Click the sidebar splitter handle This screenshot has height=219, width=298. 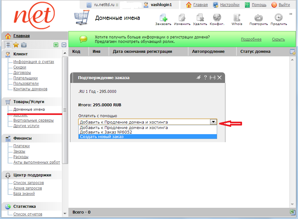(x=65, y=110)
